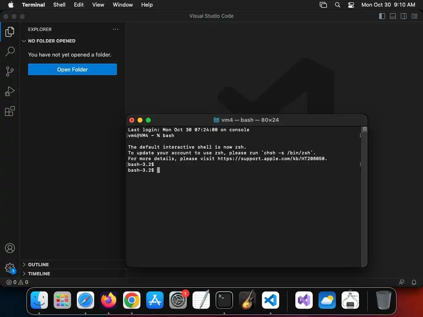Open Control Center in menu bar
423x317 pixels.
(351, 5)
